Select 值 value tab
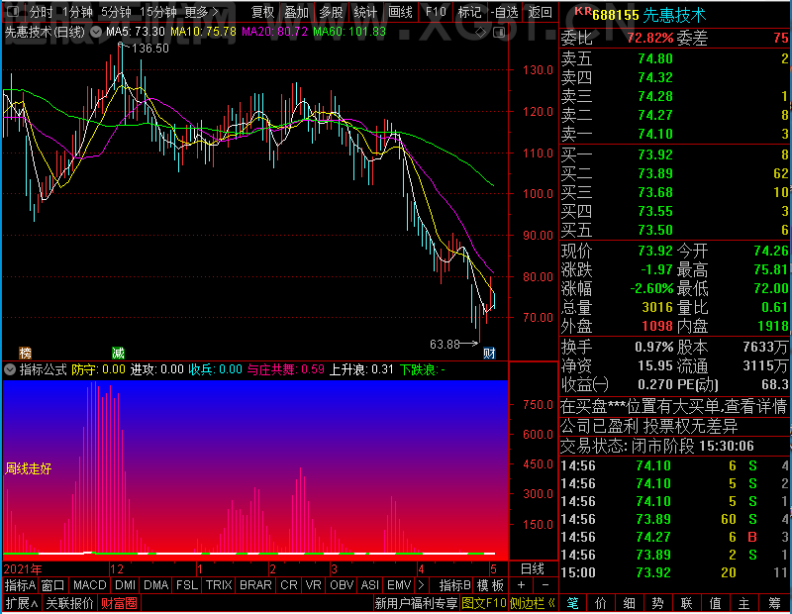The height and width of the screenshot is (614, 792). click(x=715, y=603)
